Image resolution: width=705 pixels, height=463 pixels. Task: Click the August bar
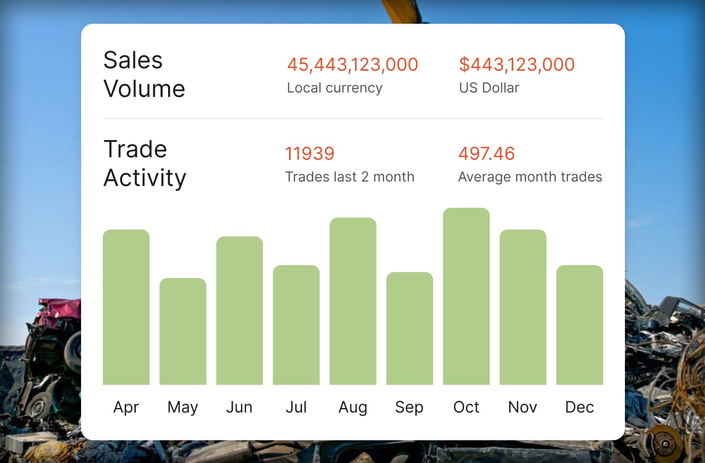(x=352, y=301)
